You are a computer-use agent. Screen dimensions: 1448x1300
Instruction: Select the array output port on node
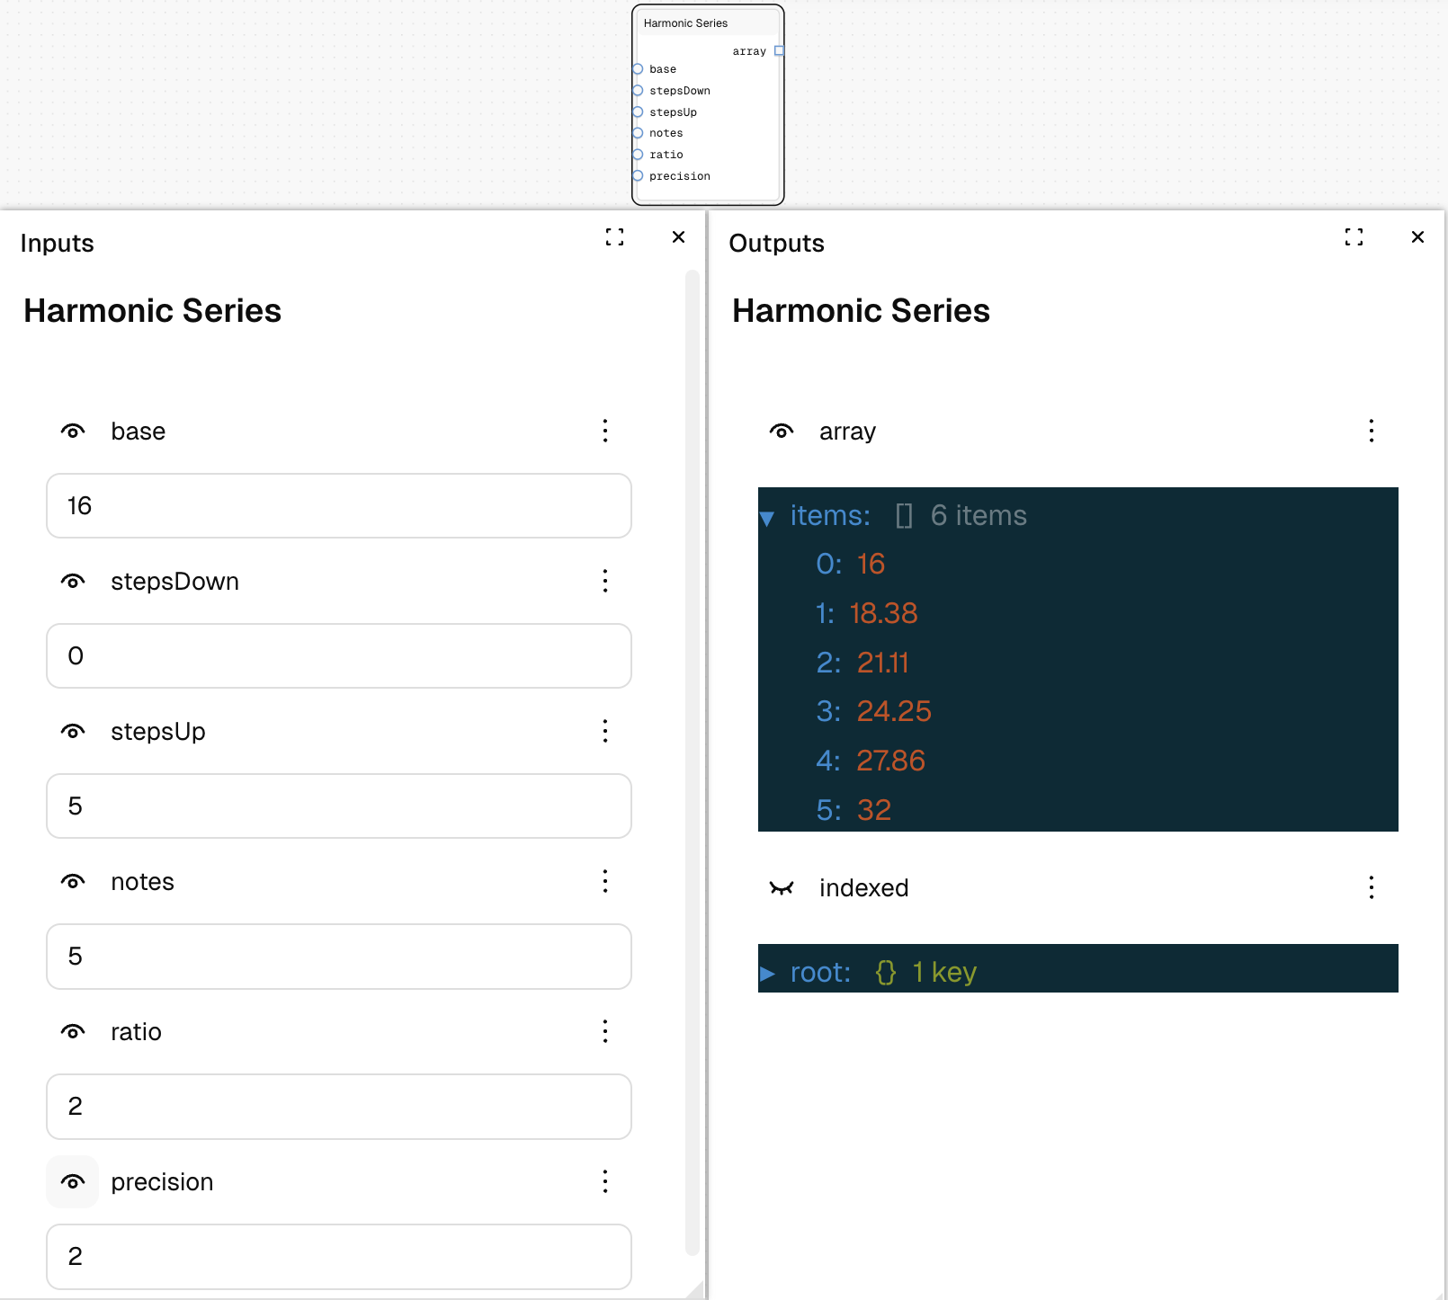(779, 51)
